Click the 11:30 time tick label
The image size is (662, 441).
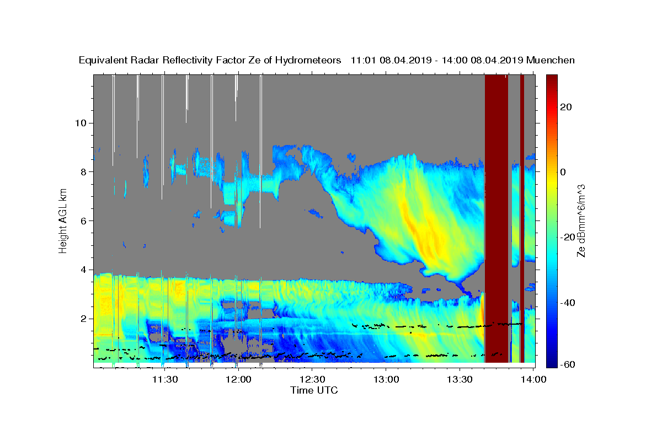164,379
